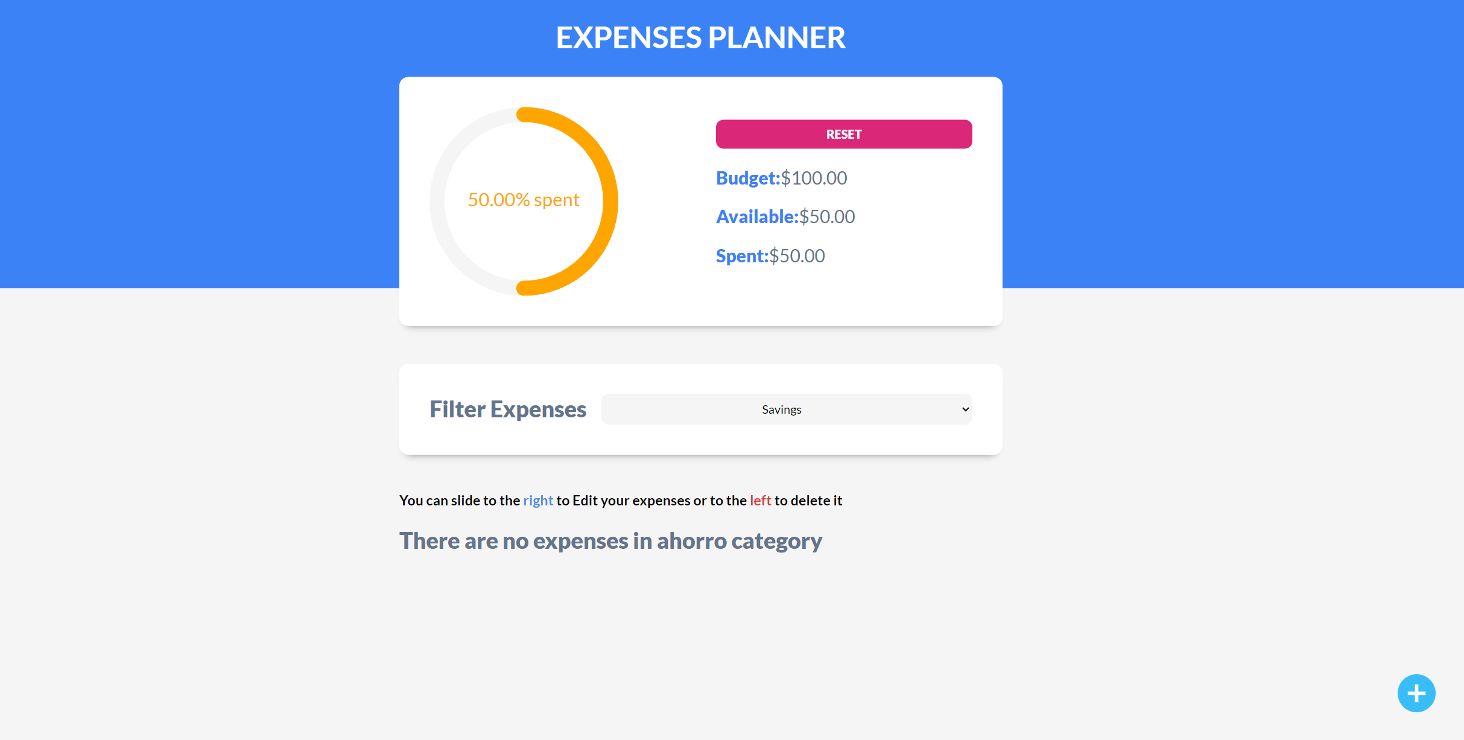Click the blue word "right" in the hint
This screenshot has height=740, width=1464.
tap(537, 501)
